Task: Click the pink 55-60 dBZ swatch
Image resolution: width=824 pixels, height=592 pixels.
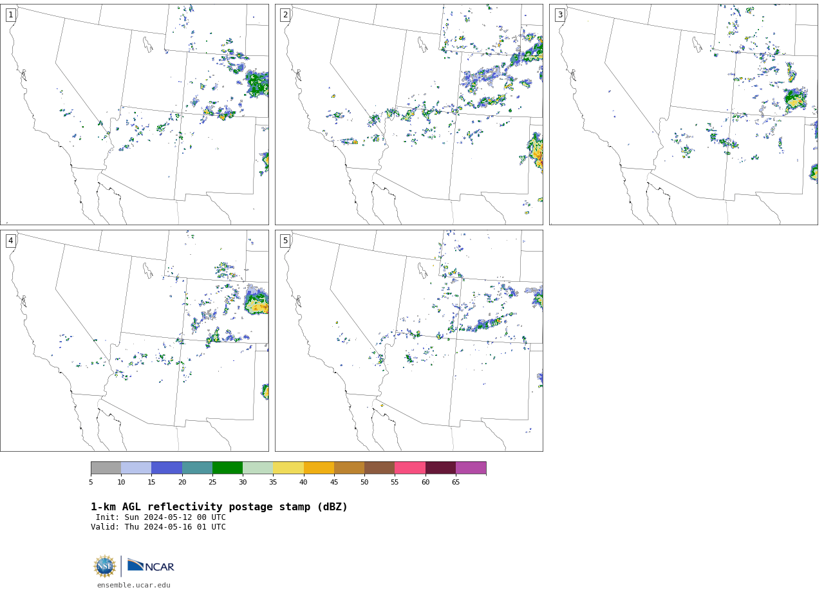Action: pyautogui.click(x=410, y=468)
